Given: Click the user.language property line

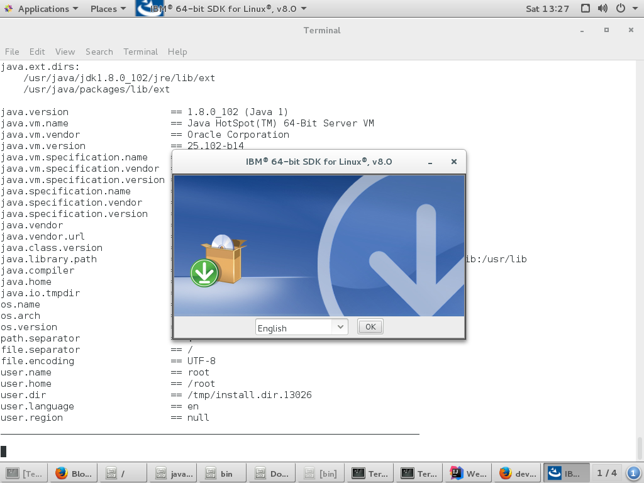Looking at the screenshot, I should (100, 407).
